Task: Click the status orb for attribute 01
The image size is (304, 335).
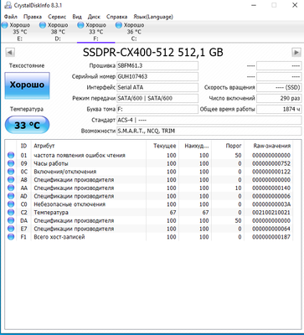Action: tap(11, 155)
